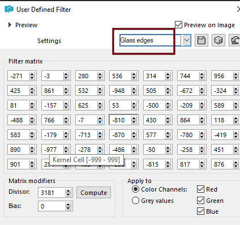Increase the Divisor value with up arrow
The width and height of the screenshot is (240, 225).
(68, 191)
